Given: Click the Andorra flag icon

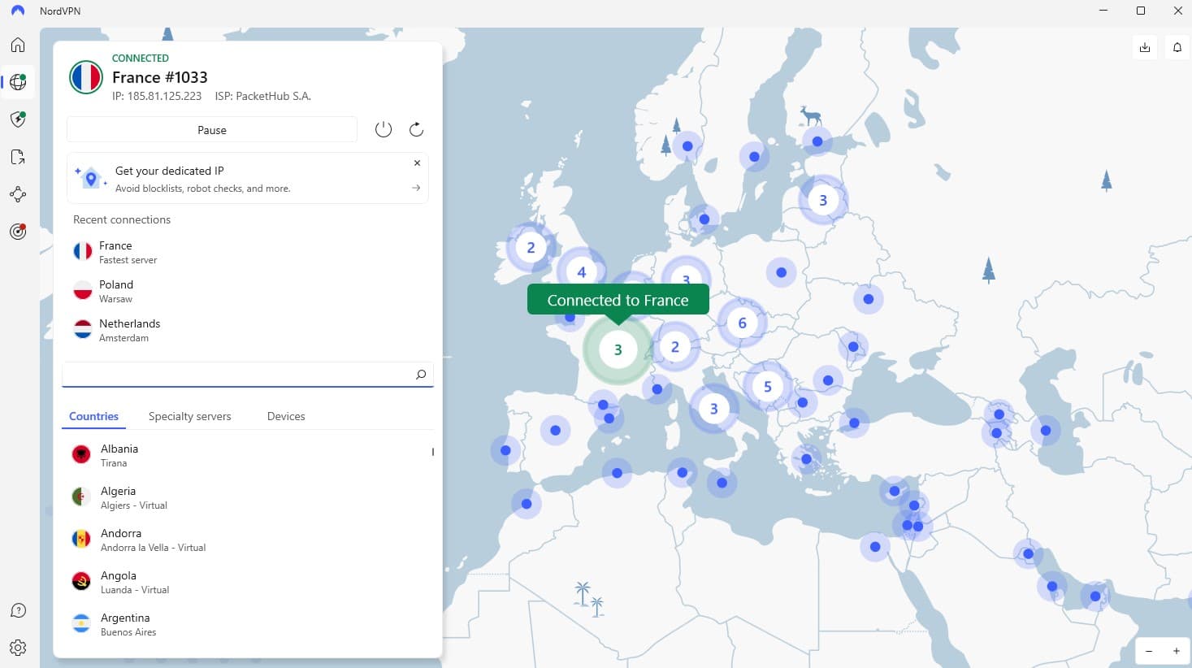Looking at the screenshot, I should coord(81,539).
